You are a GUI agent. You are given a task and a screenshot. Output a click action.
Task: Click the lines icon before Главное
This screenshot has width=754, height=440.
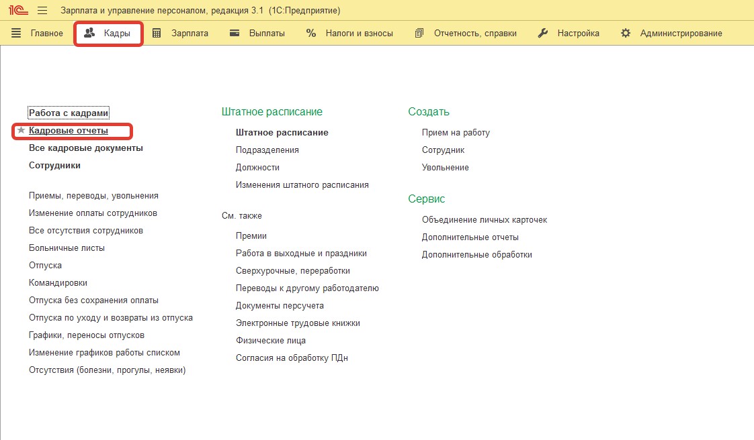click(16, 33)
